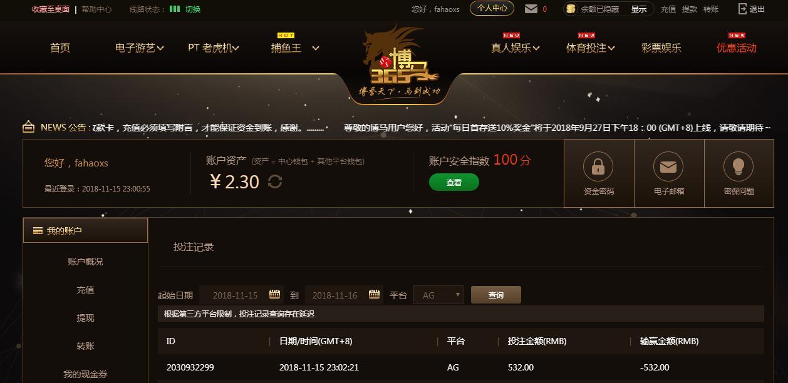Expand the 真人娱乐 menu

[515, 48]
